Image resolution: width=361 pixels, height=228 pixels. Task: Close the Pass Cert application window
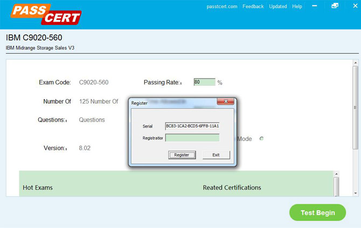pos(355,6)
